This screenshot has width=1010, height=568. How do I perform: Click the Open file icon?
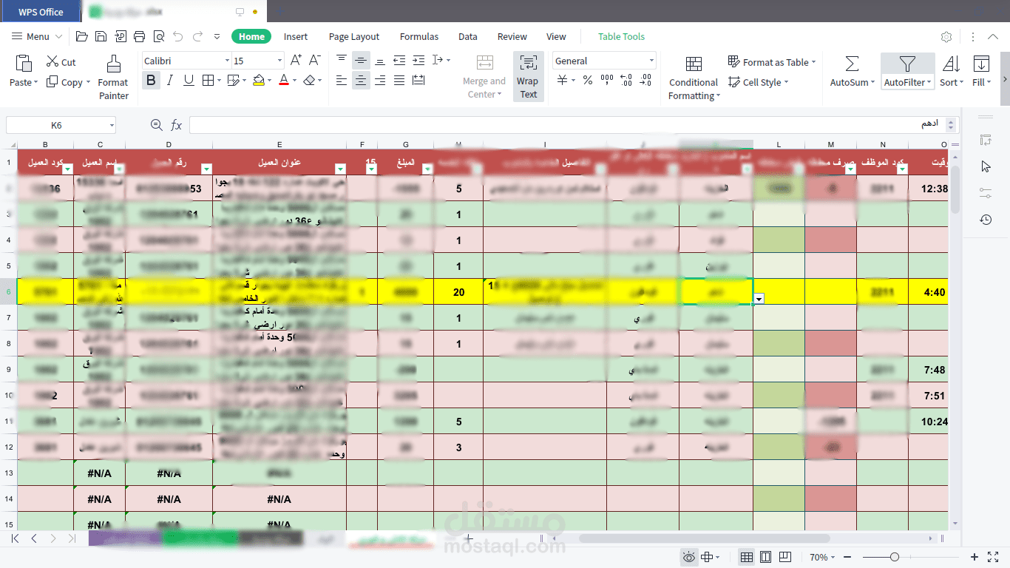tap(81, 36)
